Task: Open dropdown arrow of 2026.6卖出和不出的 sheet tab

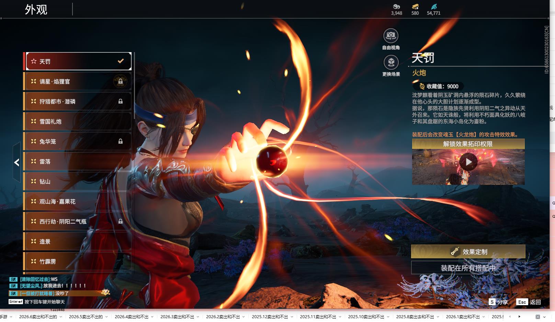Action: coord(61,317)
